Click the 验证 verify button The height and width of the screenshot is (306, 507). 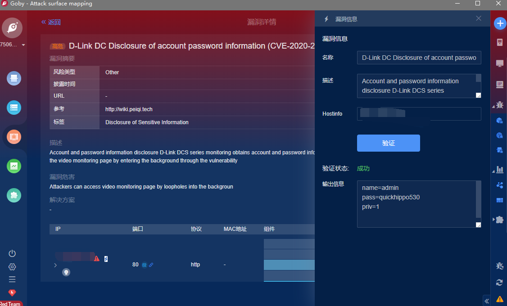(388, 143)
